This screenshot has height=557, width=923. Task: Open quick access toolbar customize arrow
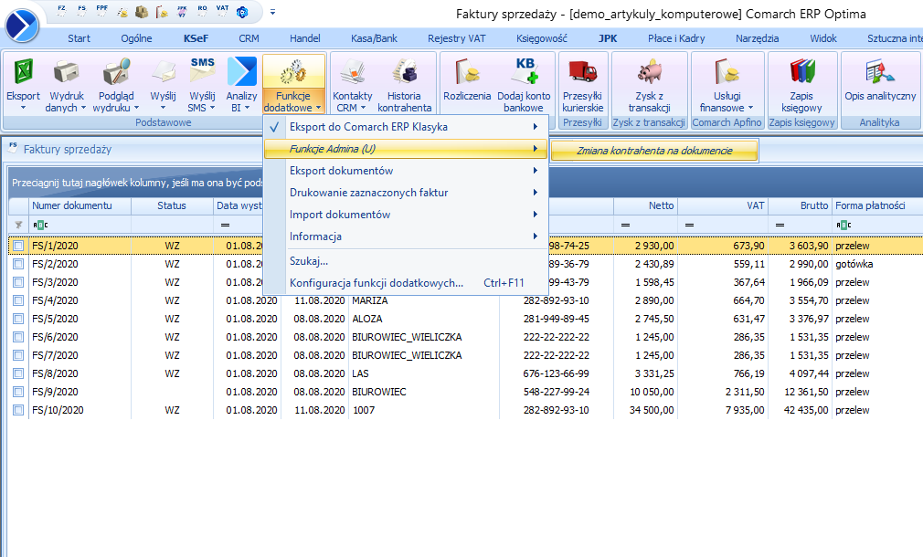272,12
